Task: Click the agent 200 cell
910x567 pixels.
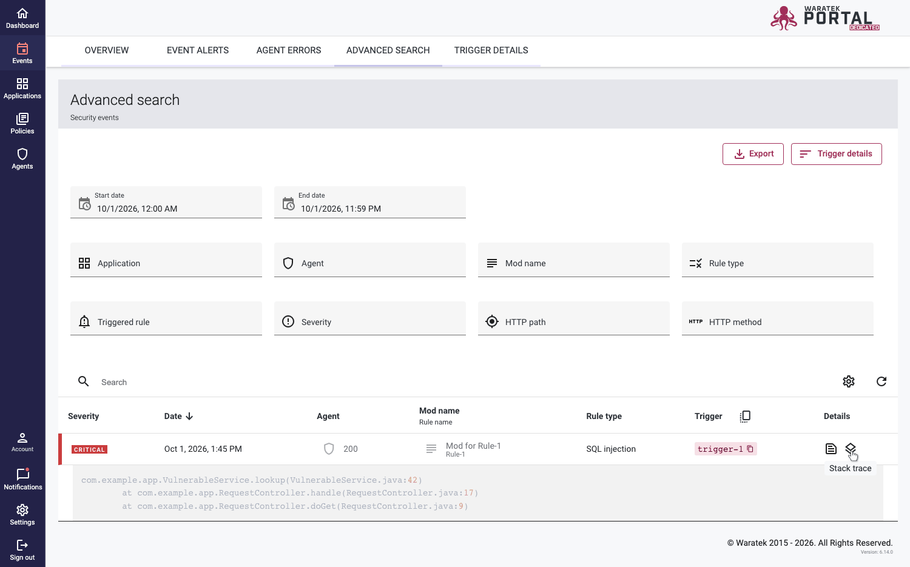Action: pos(341,449)
